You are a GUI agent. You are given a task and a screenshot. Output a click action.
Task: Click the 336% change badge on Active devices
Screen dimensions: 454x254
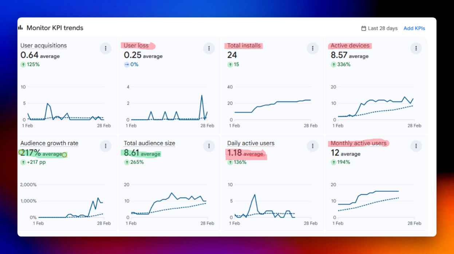pyautogui.click(x=340, y=64)
